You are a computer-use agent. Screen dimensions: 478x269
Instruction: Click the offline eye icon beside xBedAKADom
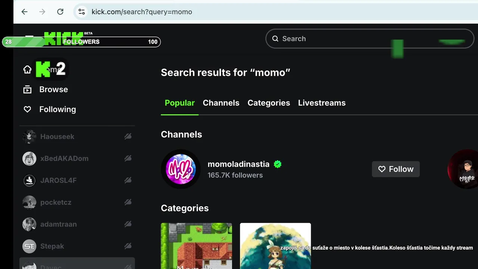pyautogui.click(x=128, y=158)
